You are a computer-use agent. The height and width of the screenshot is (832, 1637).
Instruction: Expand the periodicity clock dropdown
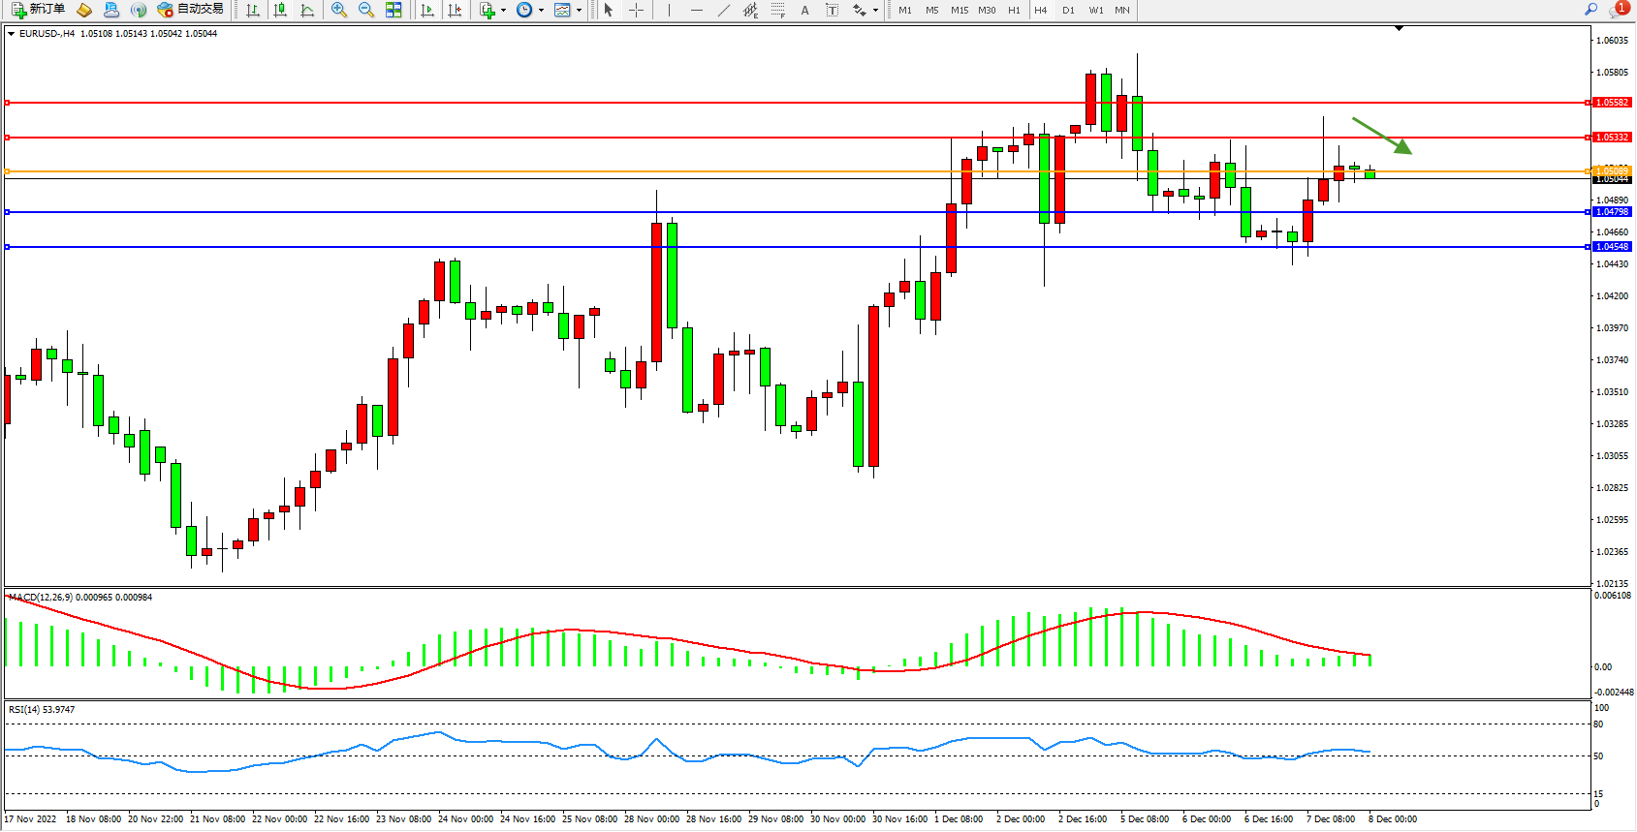pyautogui.click(x=530, y=10)
